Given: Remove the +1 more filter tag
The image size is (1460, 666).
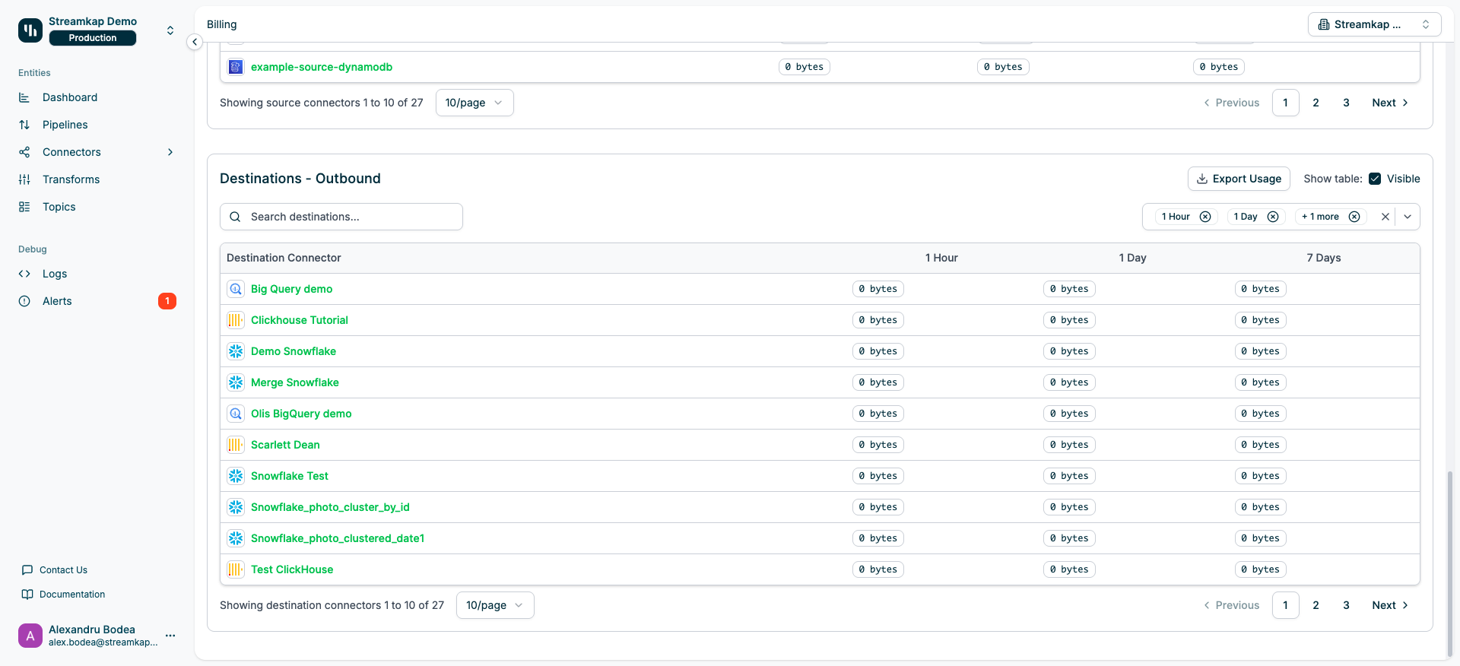Looking at the screenshot, I should coord(1354,217).
